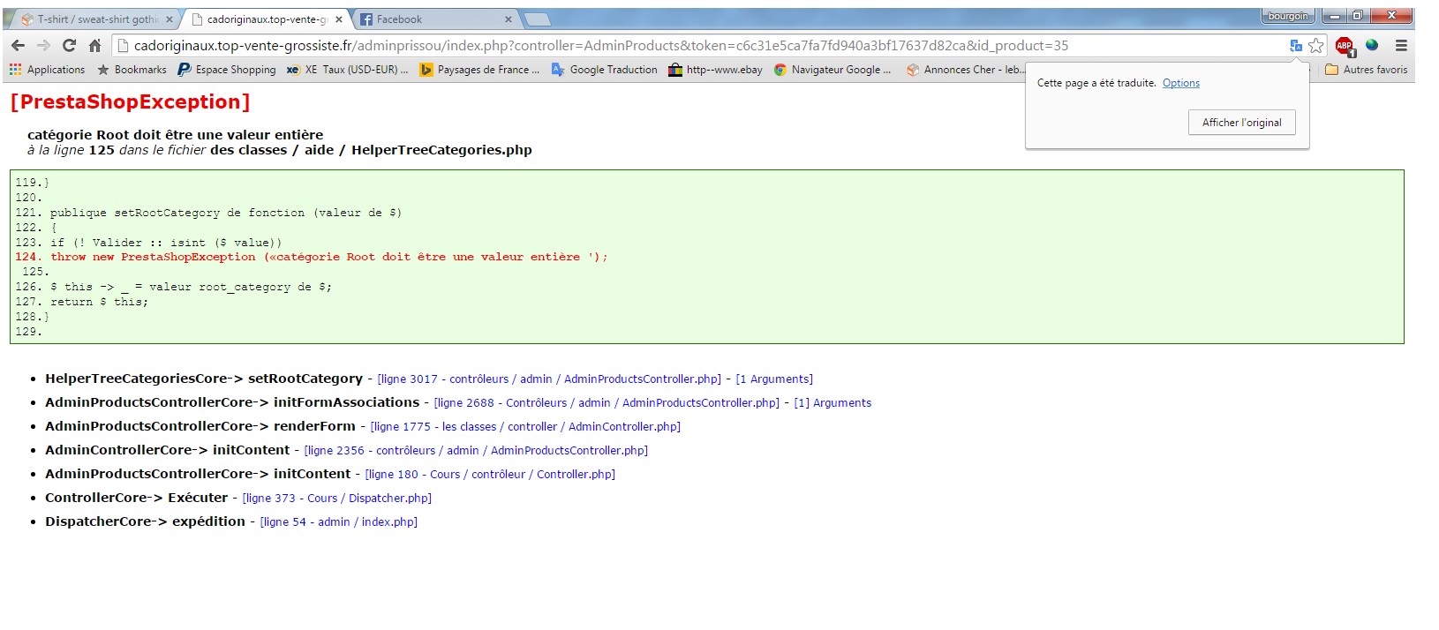Click Options in translate popup
The width and height of the screenshot is (1439, 630).
(x=1180, y=83)
